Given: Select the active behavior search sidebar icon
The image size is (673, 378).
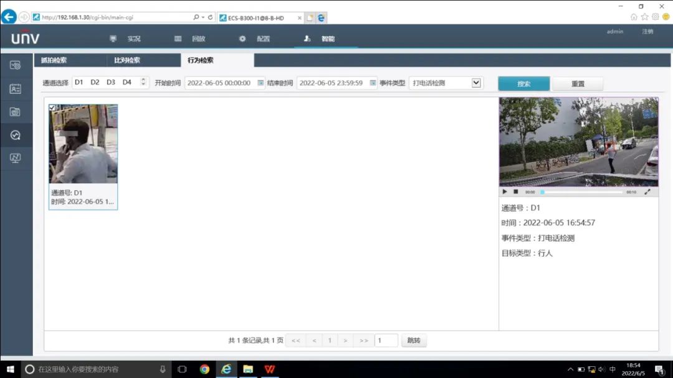Looking at the screenshot, I should pyautogui.click(x=16, y=135).
